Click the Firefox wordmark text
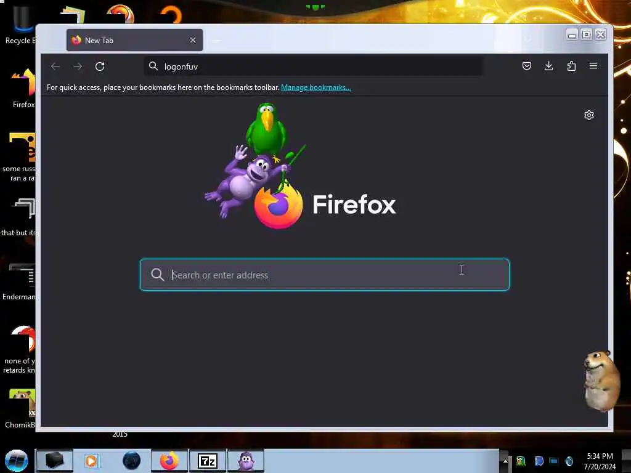Image resolution: width=631 pixels, height=473 pixels. 354,204
